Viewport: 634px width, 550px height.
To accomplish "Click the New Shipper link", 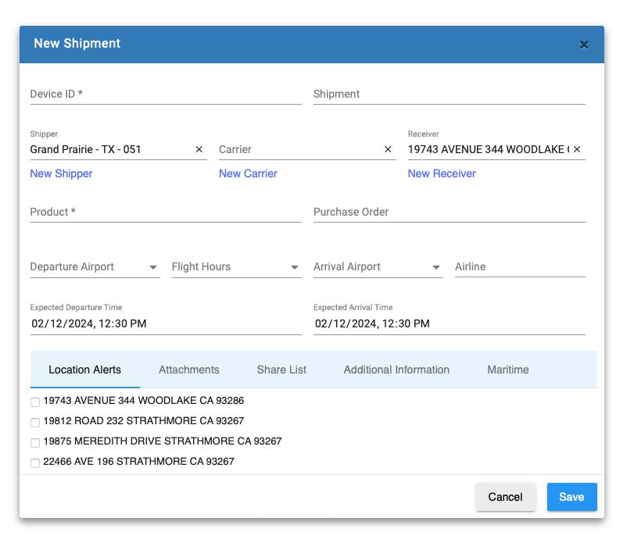I will coord(61,173).
